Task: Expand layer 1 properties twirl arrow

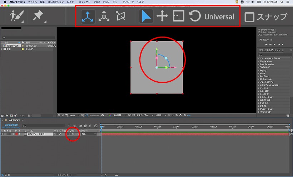Action: (14, 134)
